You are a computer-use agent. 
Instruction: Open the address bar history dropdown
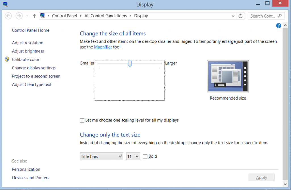(233, 16)
